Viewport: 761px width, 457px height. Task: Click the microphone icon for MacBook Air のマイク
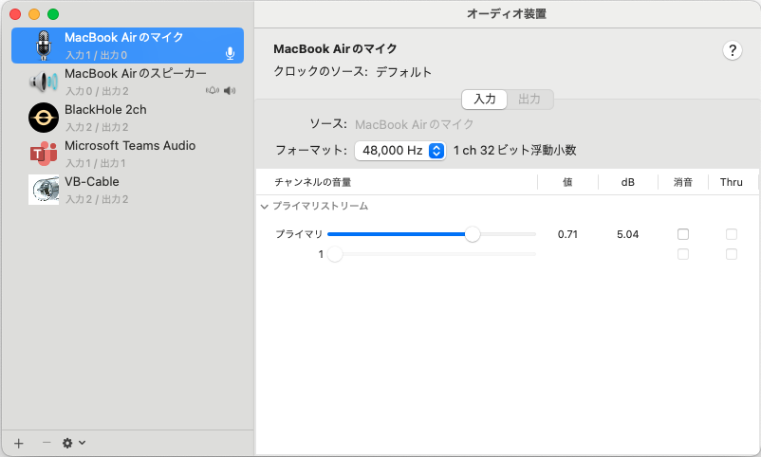44,46
